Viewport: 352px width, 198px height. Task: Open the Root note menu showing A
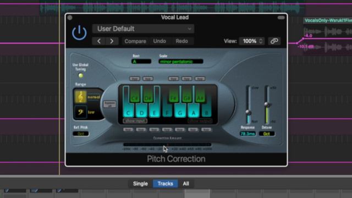pos(141,62)
